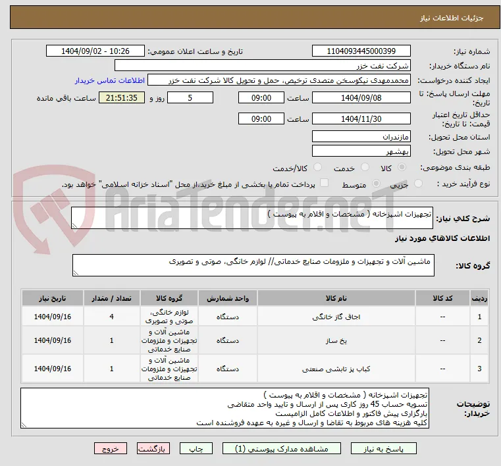Select the جزیی purchase type radio
501x466 pixels.
(x=418, y=184)
